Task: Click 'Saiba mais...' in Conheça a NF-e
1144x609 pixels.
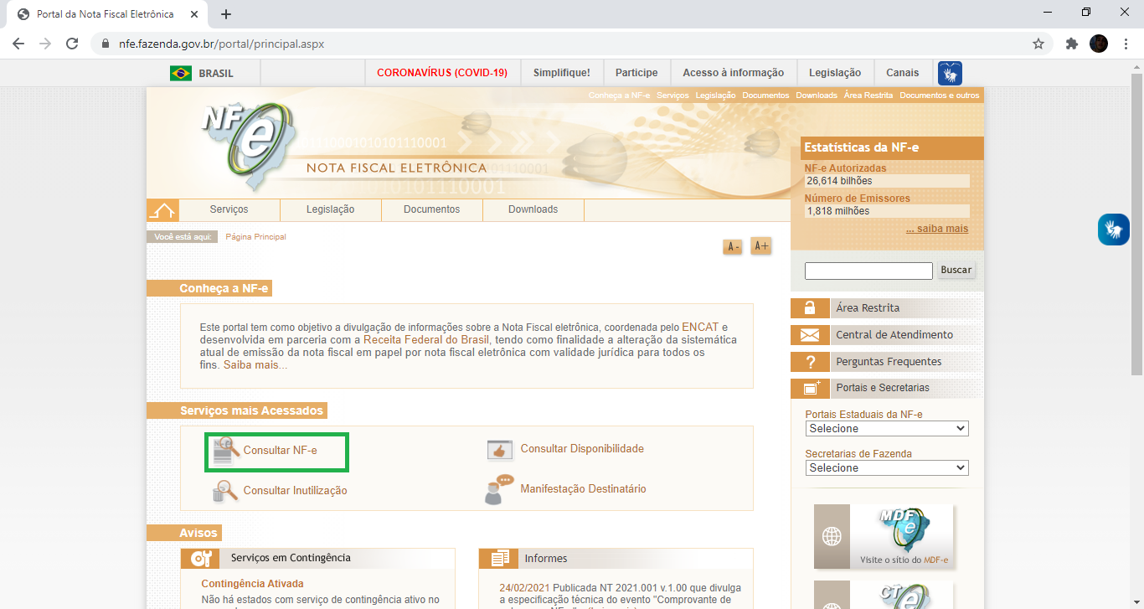Action: click(255, 365)
